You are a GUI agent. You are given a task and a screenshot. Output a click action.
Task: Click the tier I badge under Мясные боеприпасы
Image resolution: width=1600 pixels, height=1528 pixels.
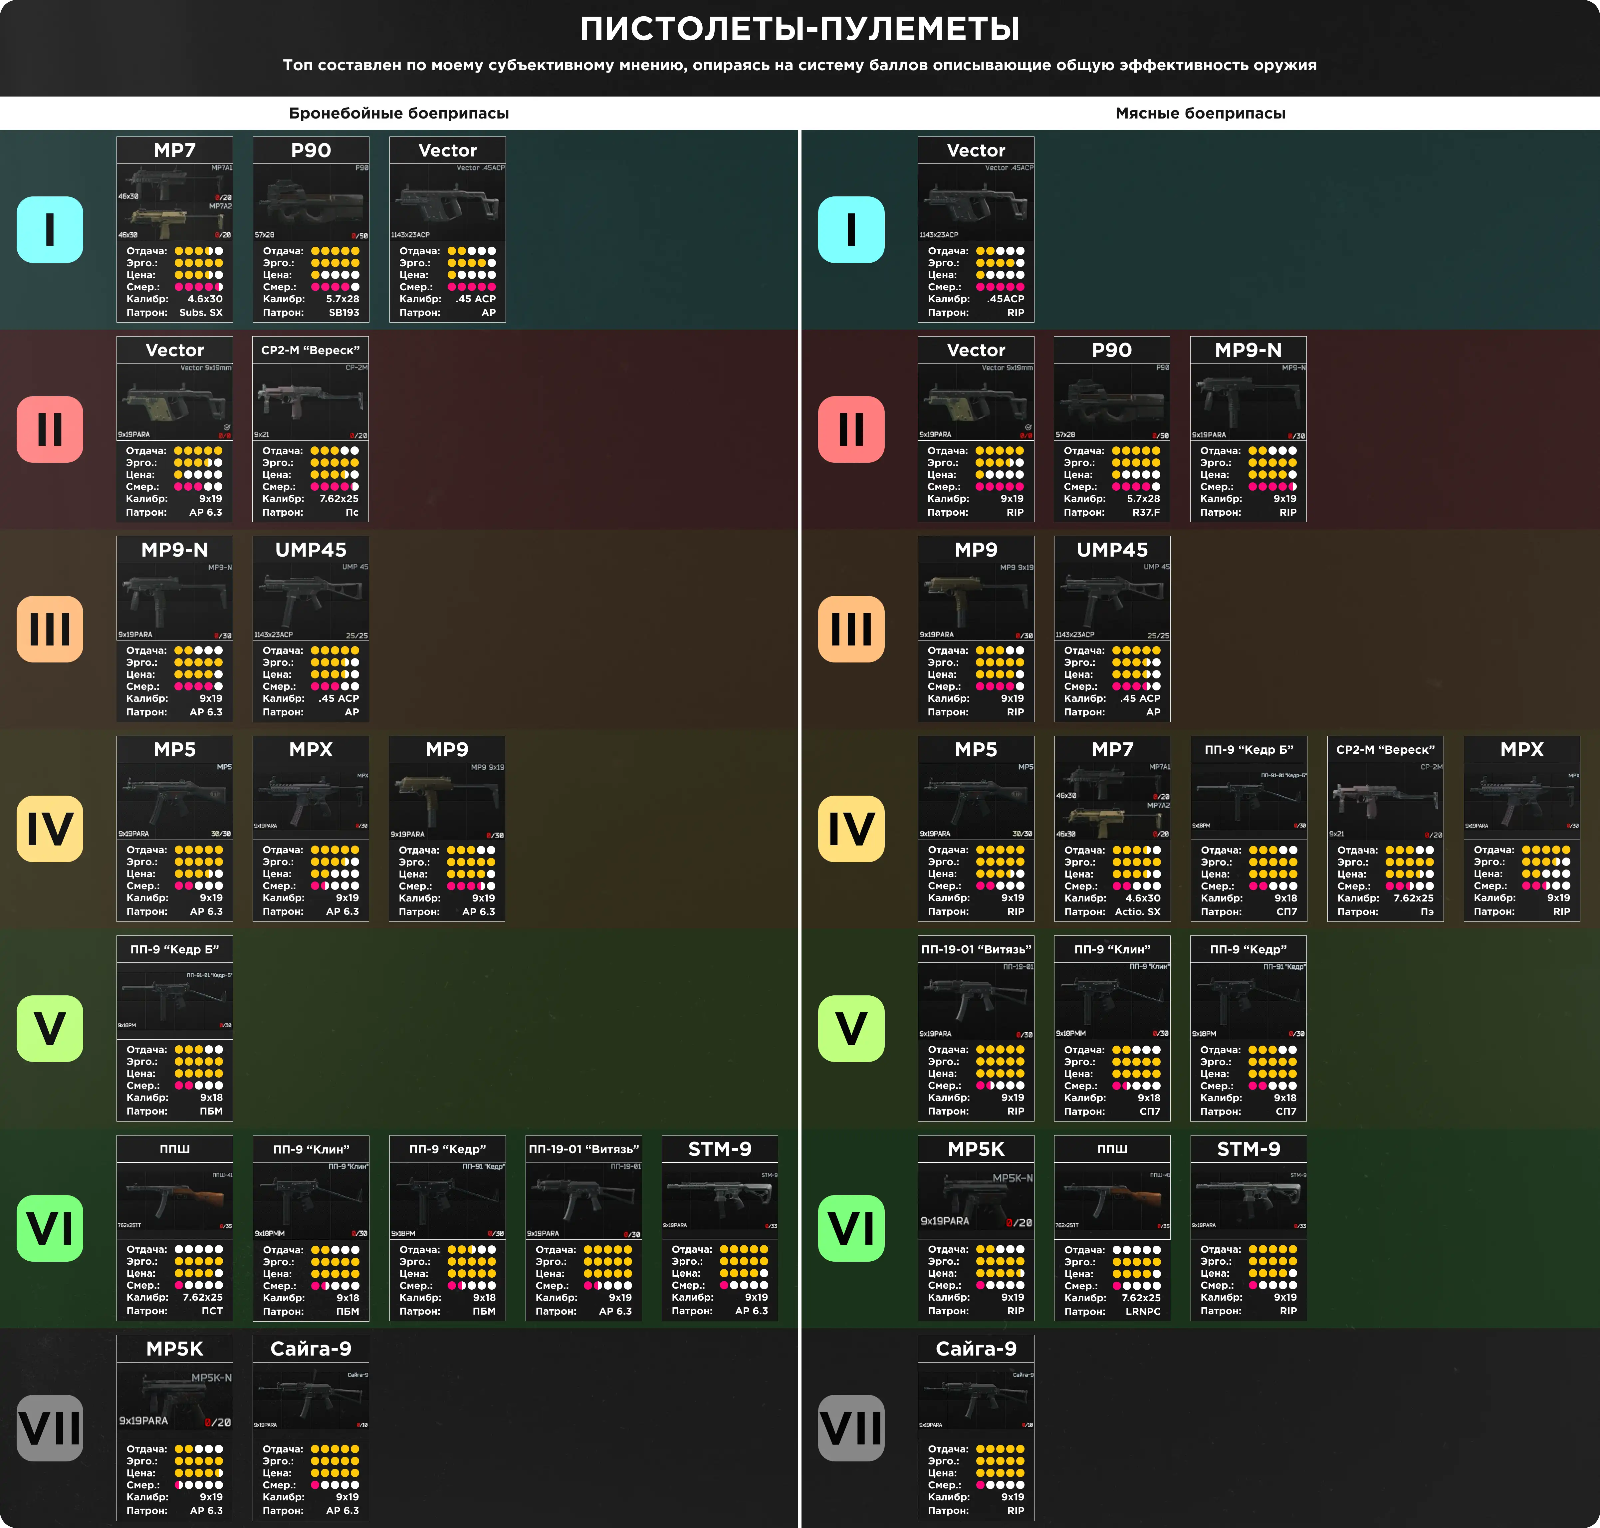[851, 230]
